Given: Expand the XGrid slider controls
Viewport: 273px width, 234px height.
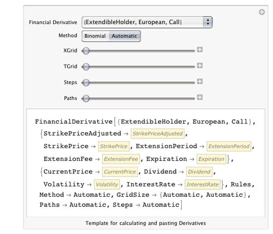Looking at the screenshot, I should click(200, 50).
